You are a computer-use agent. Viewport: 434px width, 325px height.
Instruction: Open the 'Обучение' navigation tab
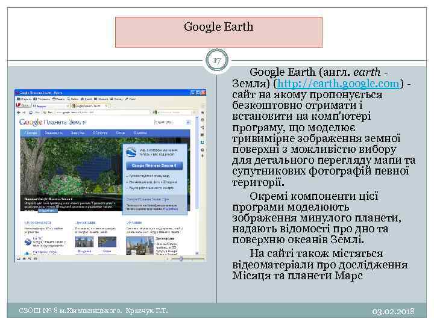[x=100, y=133]
